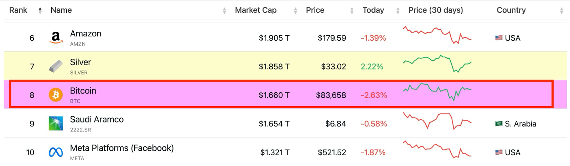This screenshot has width=570, height=166.
Task: Click the Price column sort arrows
Action: tap(352, 11)
